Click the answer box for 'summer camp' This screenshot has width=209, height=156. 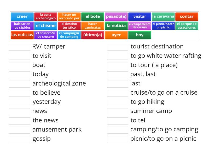click(x=118, y=112)
